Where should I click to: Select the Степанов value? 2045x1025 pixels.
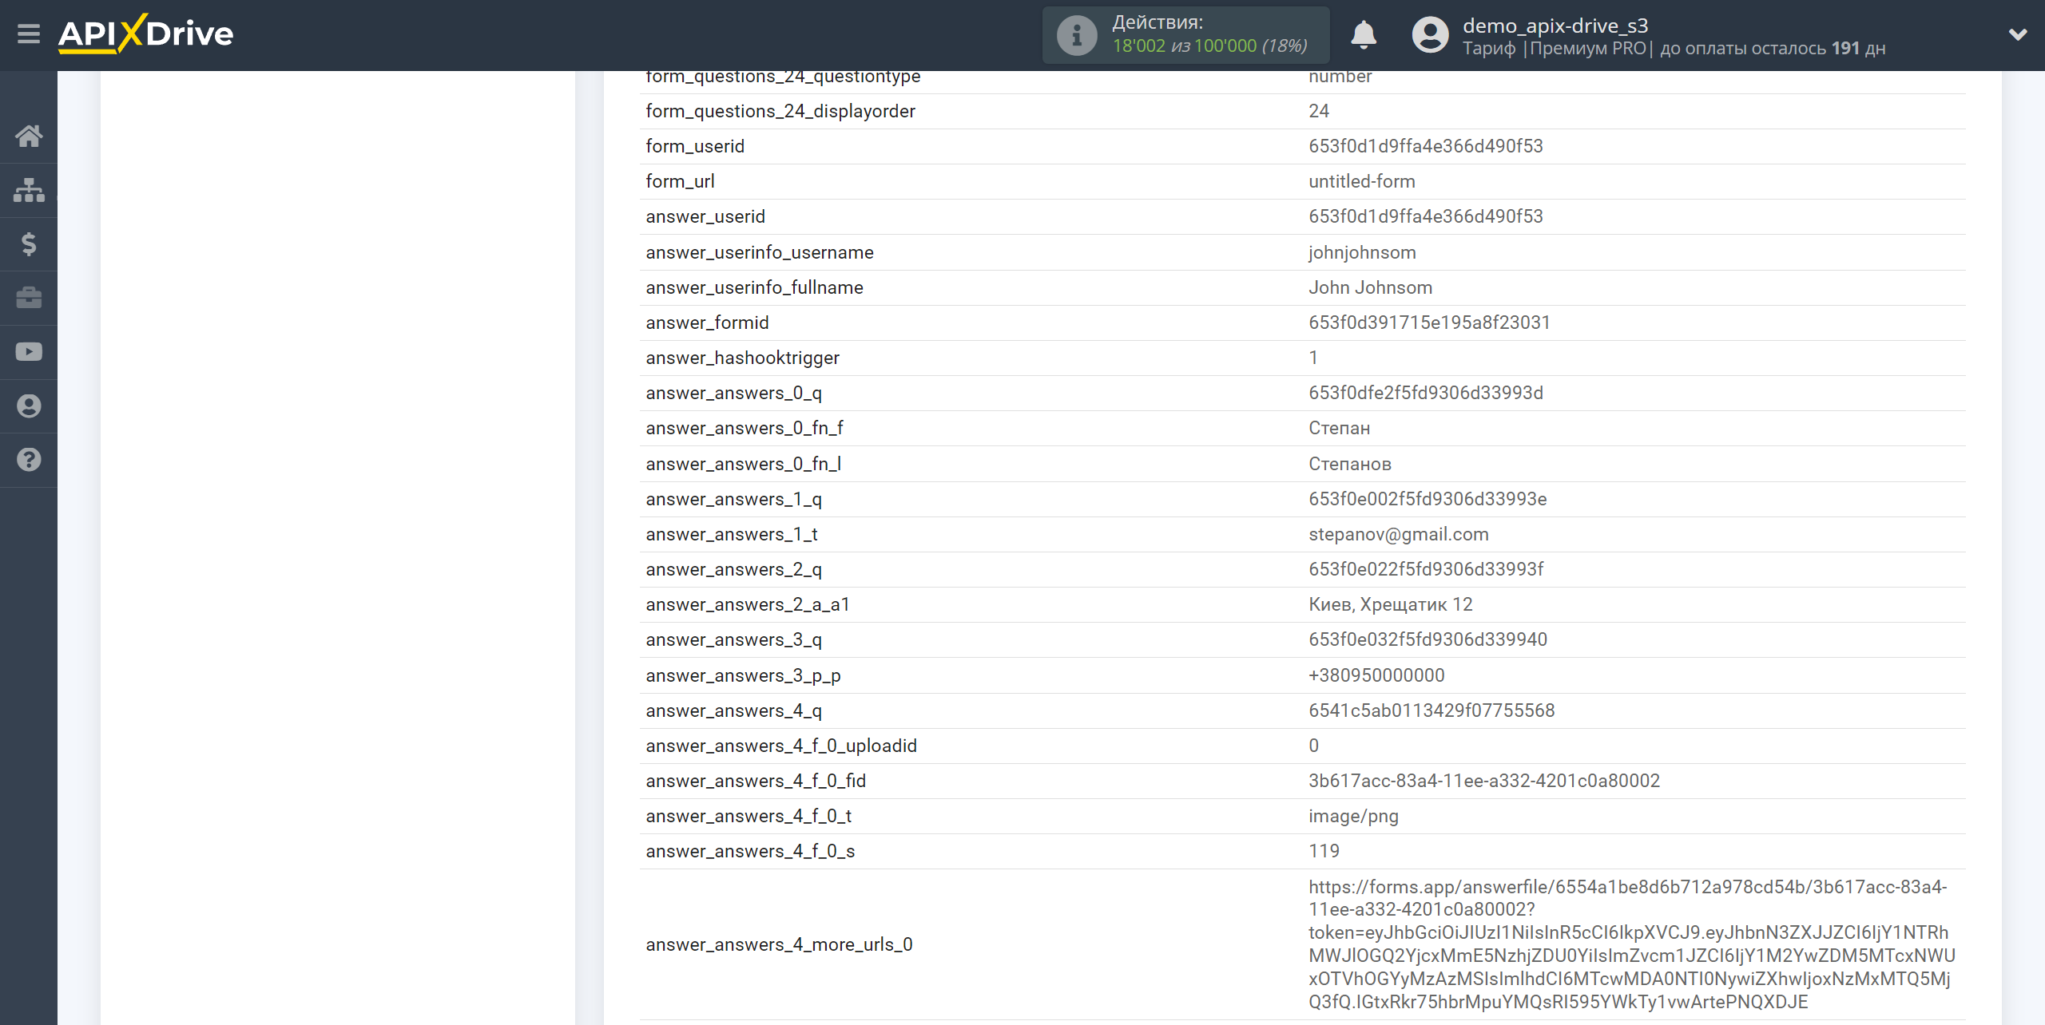coord(1349,464)
